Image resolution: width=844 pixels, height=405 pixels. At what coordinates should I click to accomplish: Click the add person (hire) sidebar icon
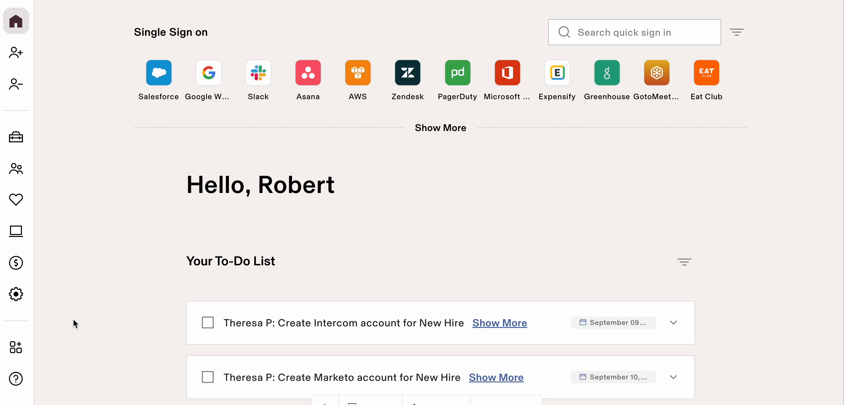point(16,52)
